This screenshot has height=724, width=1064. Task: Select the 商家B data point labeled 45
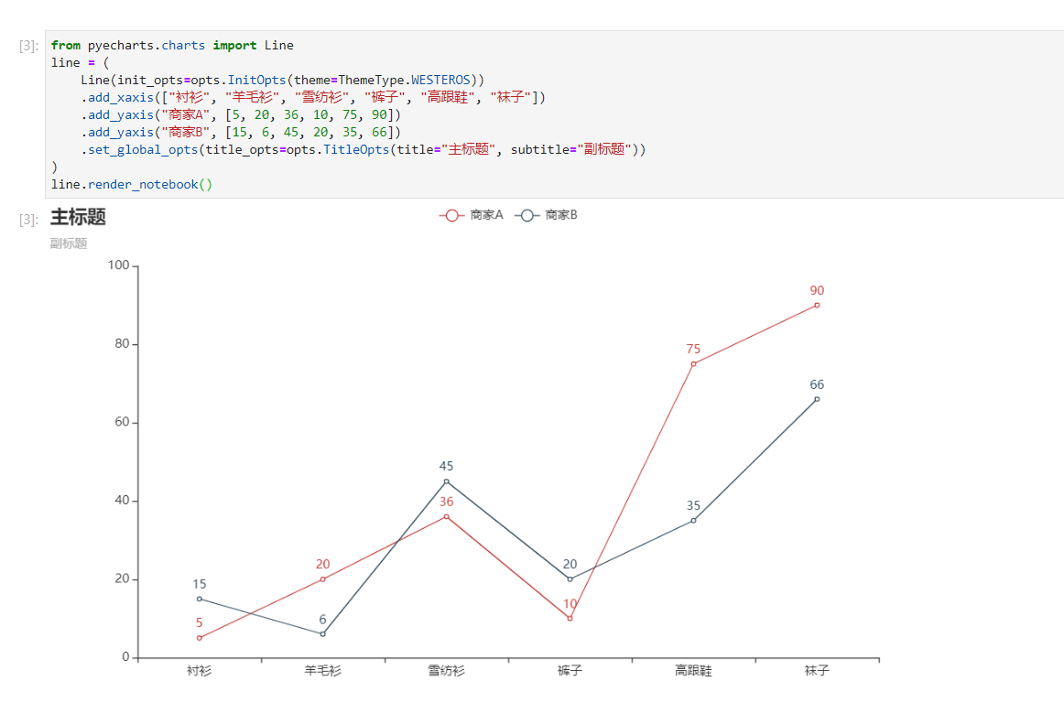pyautogui.click(x=446, y=481)
